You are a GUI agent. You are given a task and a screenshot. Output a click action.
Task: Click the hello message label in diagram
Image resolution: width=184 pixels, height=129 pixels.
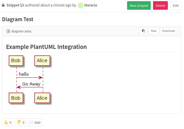tap(24, 74)
